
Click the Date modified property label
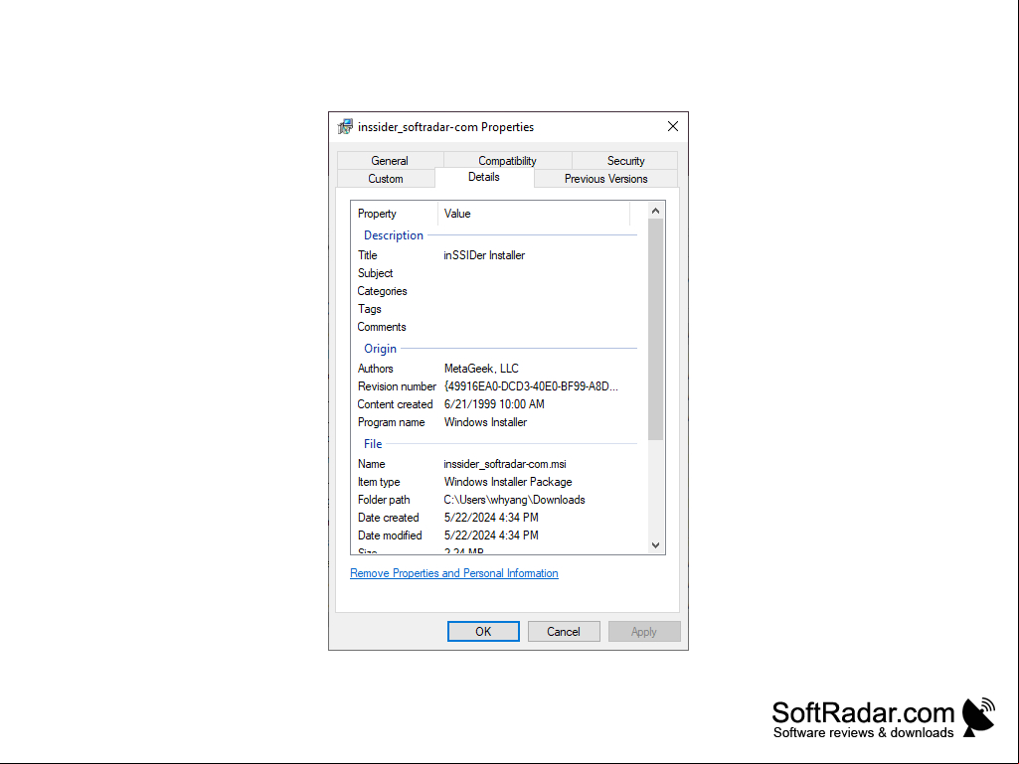pos(390,535)
